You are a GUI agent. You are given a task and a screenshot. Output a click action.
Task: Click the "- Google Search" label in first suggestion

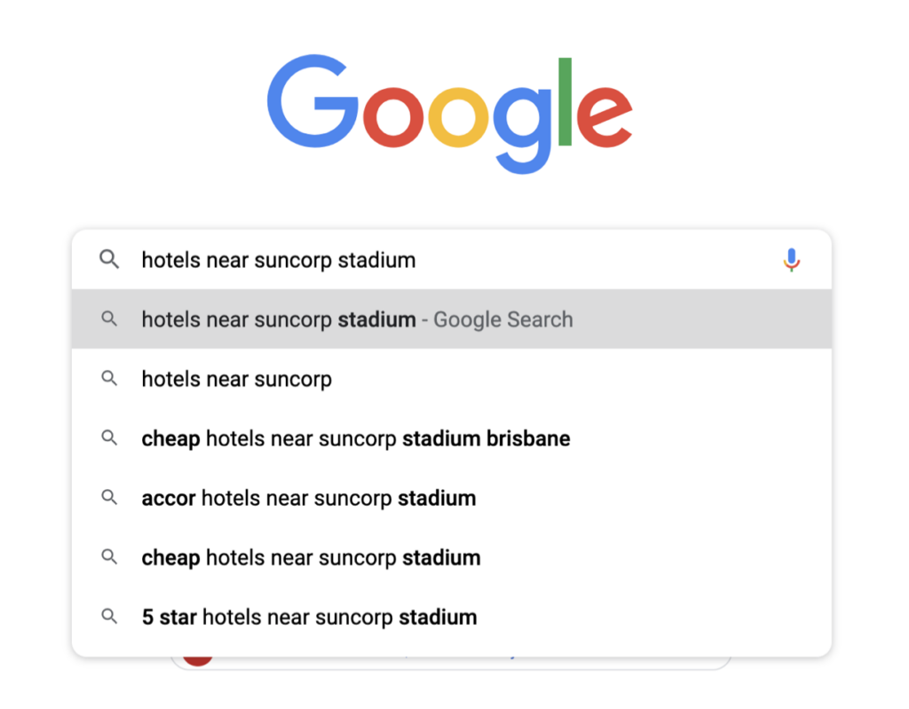[502, 319]
